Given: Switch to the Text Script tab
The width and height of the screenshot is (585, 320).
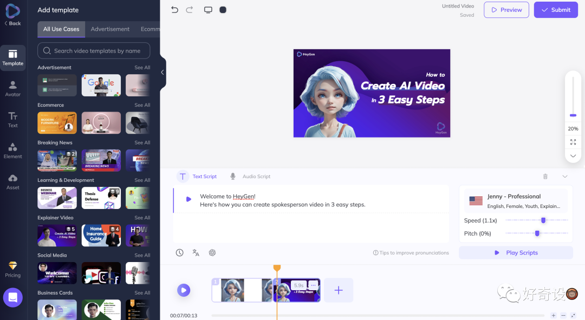Looking at the screenshot, I should (x=198, y=177).
